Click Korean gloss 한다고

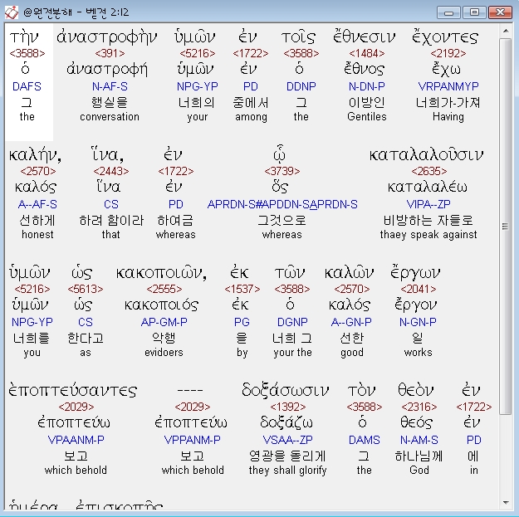pos(86,338)
